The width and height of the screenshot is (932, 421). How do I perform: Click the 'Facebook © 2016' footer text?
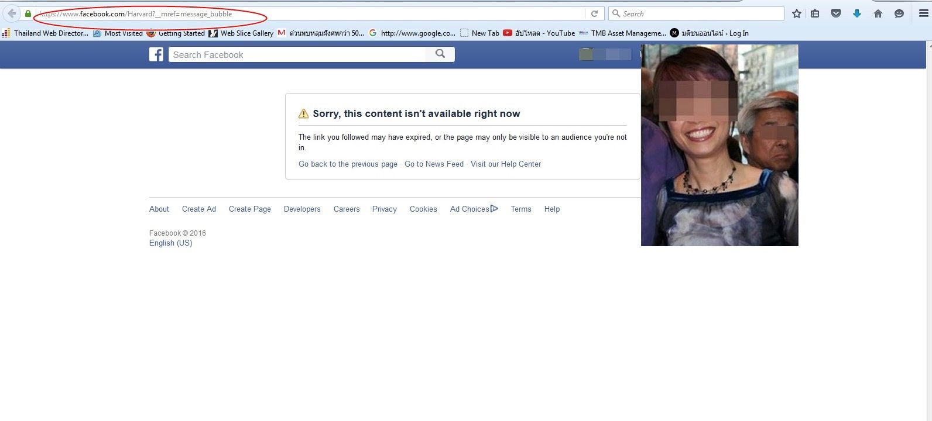pyautogui.click(x=177, y=233)
